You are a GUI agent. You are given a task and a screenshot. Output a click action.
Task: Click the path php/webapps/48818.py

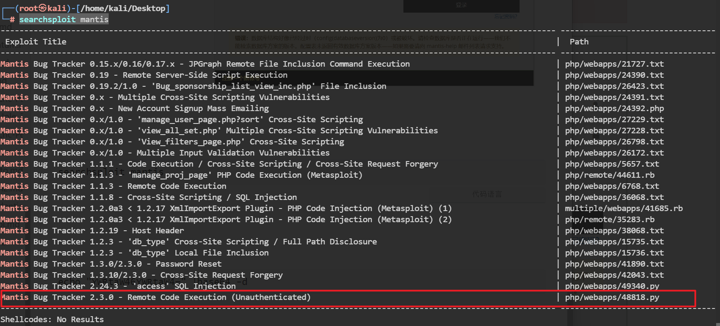[x=612, y=297]
